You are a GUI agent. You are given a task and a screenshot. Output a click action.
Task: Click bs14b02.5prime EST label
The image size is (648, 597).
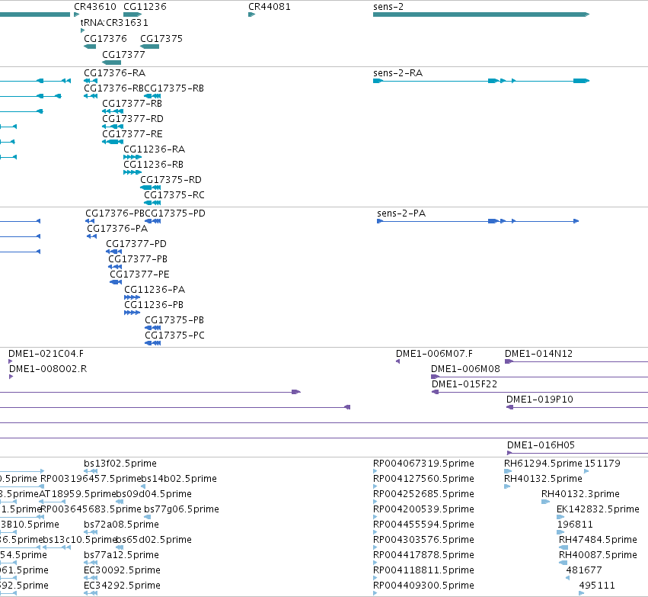pos(179,479)
